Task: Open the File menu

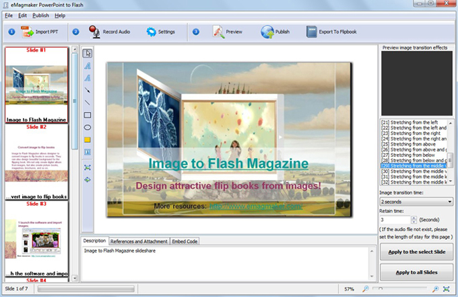Action: (x=9, y=15)
